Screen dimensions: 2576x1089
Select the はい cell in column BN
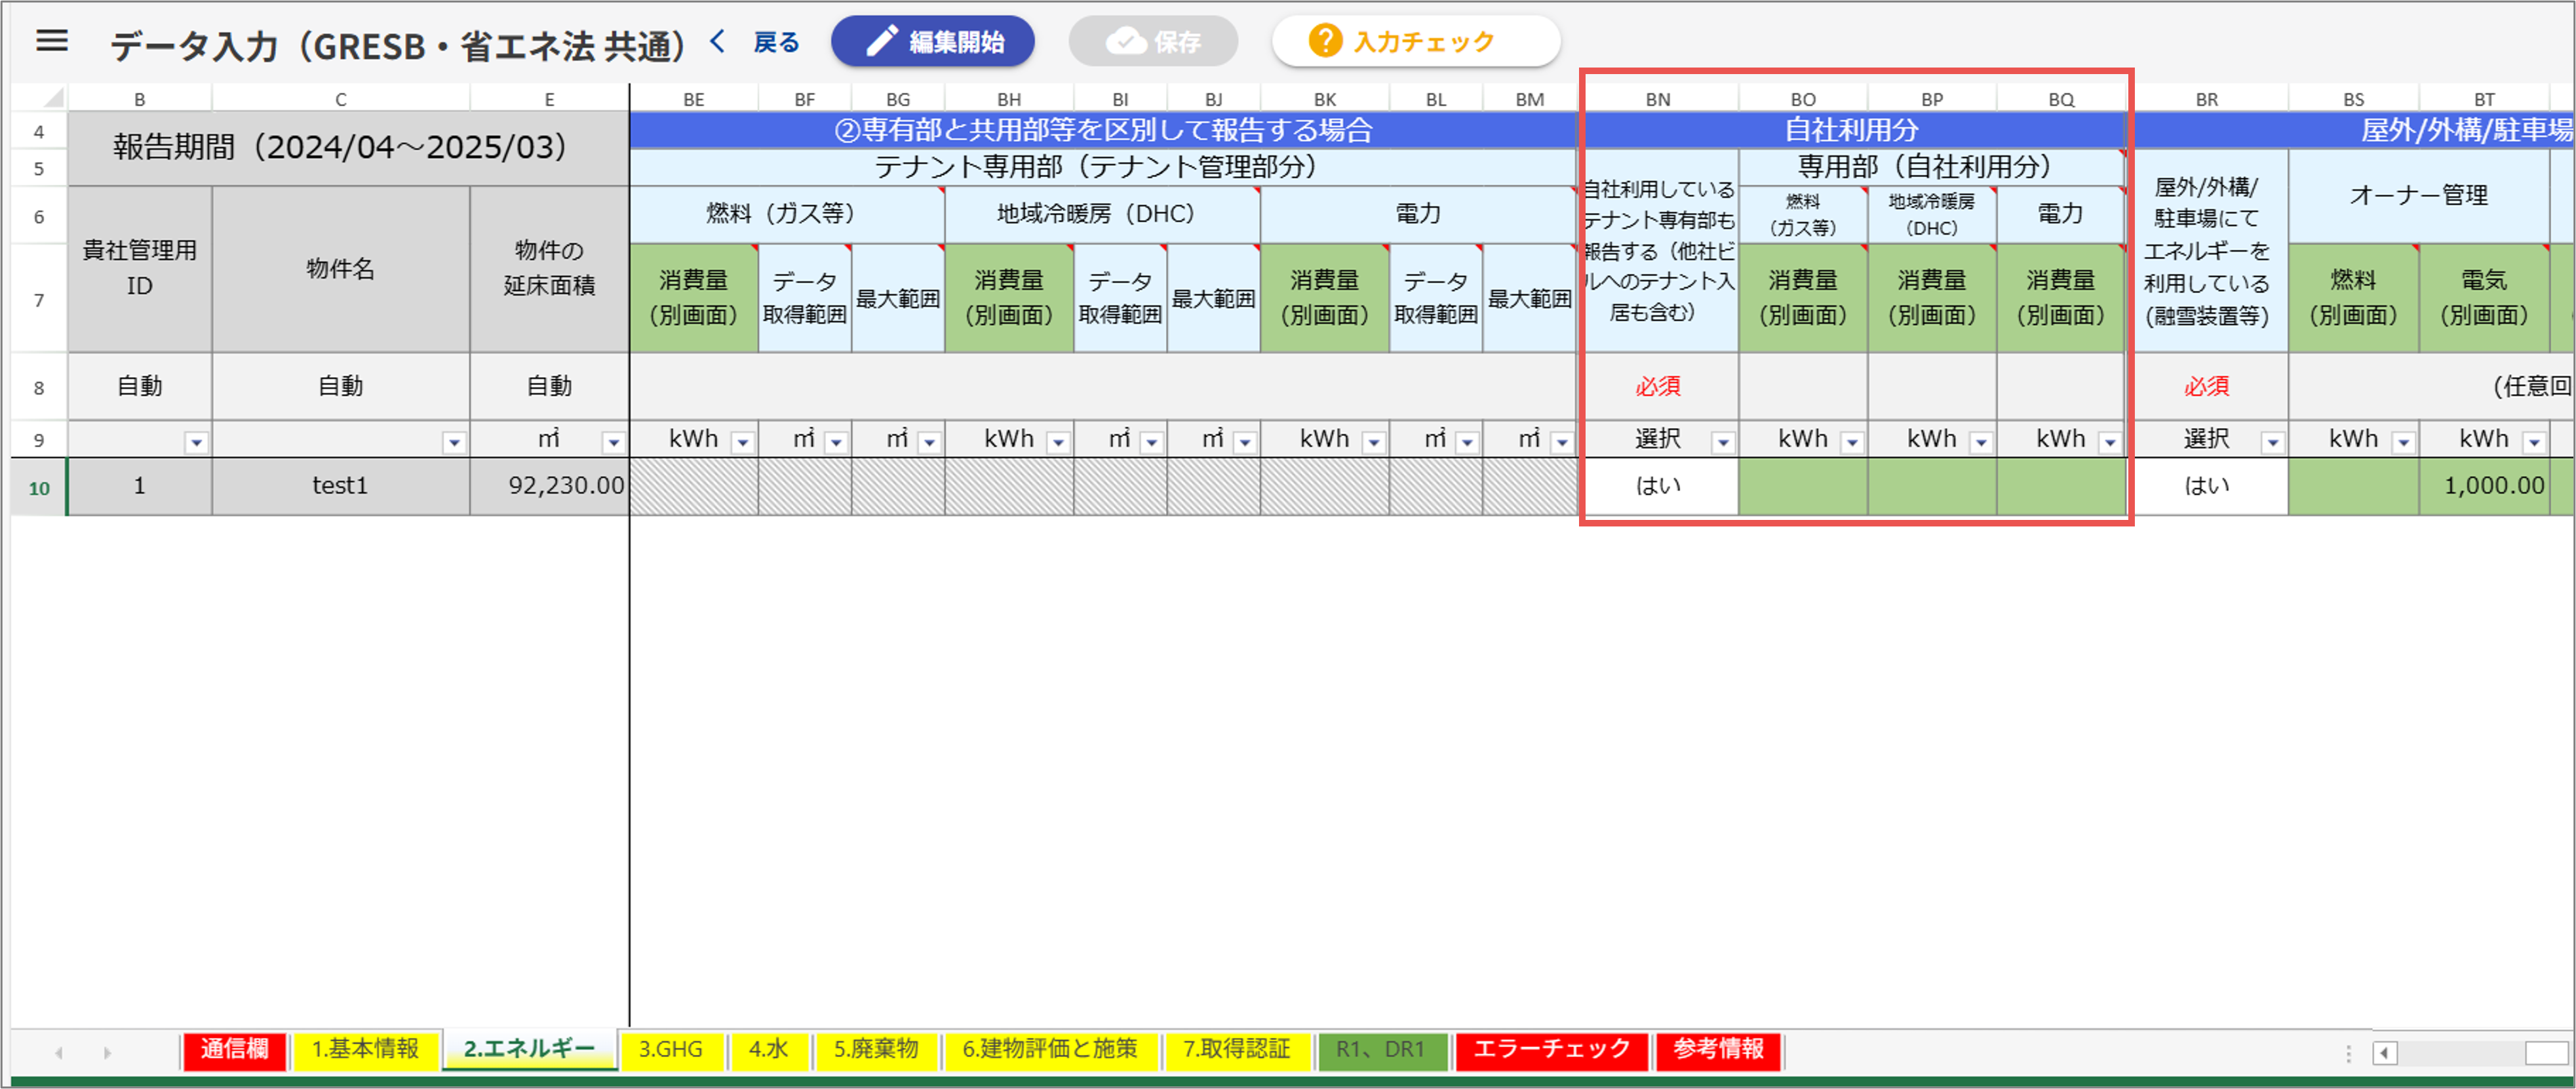click(x=1658, y=486)
